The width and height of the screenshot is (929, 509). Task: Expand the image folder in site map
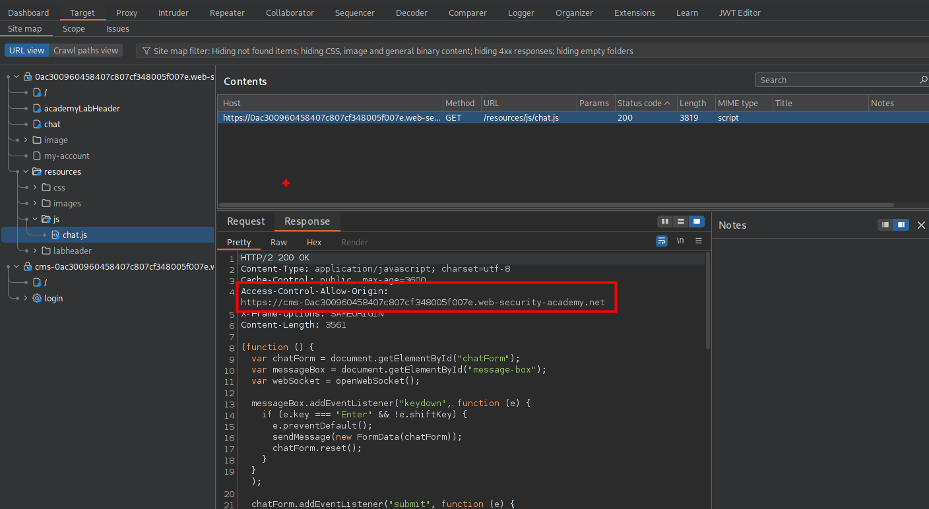[x=26, y=140]
